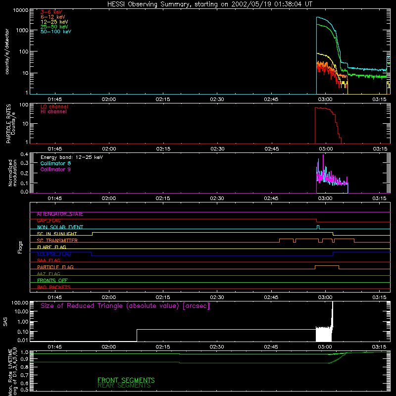Click the Mon. Rate LIVETIME axis label

(12, 372)
